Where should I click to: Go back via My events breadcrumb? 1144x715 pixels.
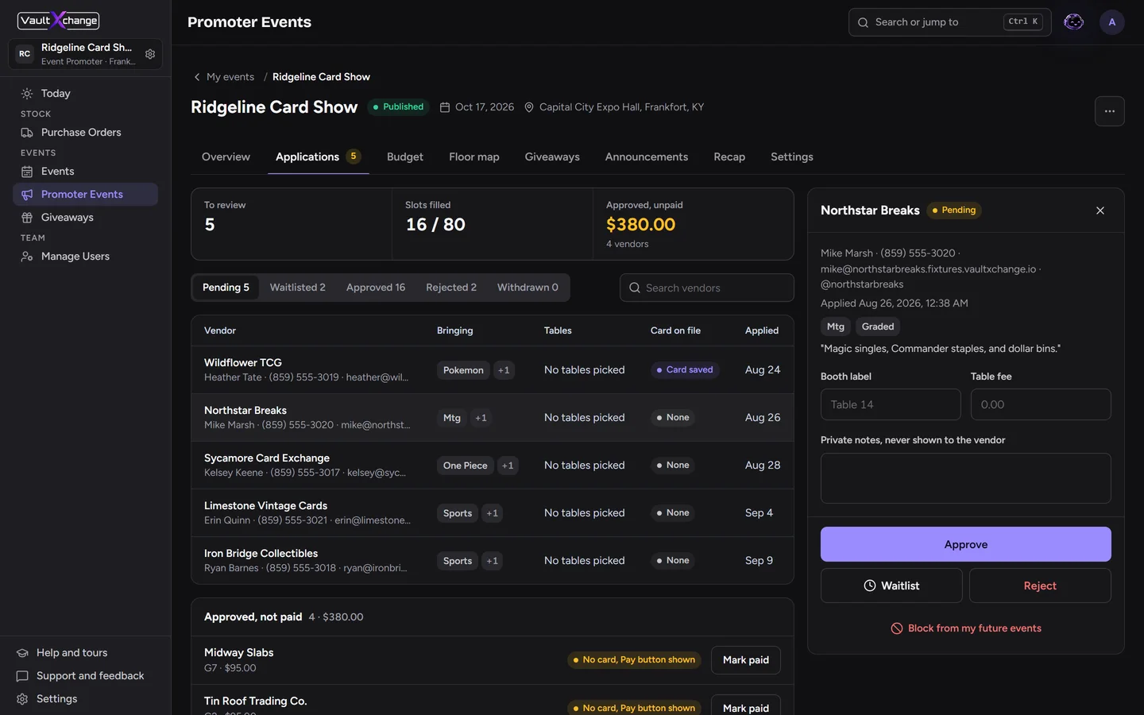click(x=224, y=77)
